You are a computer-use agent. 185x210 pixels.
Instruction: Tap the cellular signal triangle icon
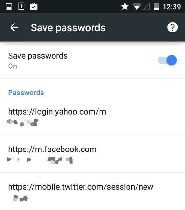[146, 7]
